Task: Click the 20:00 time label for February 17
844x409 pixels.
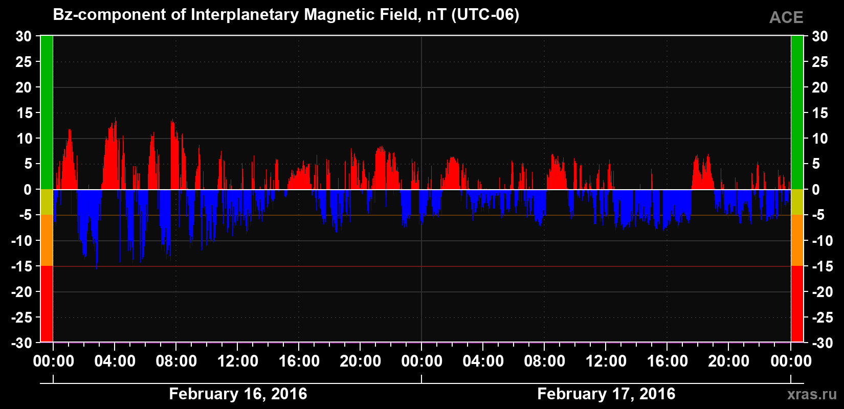Action: click(729, 361)
